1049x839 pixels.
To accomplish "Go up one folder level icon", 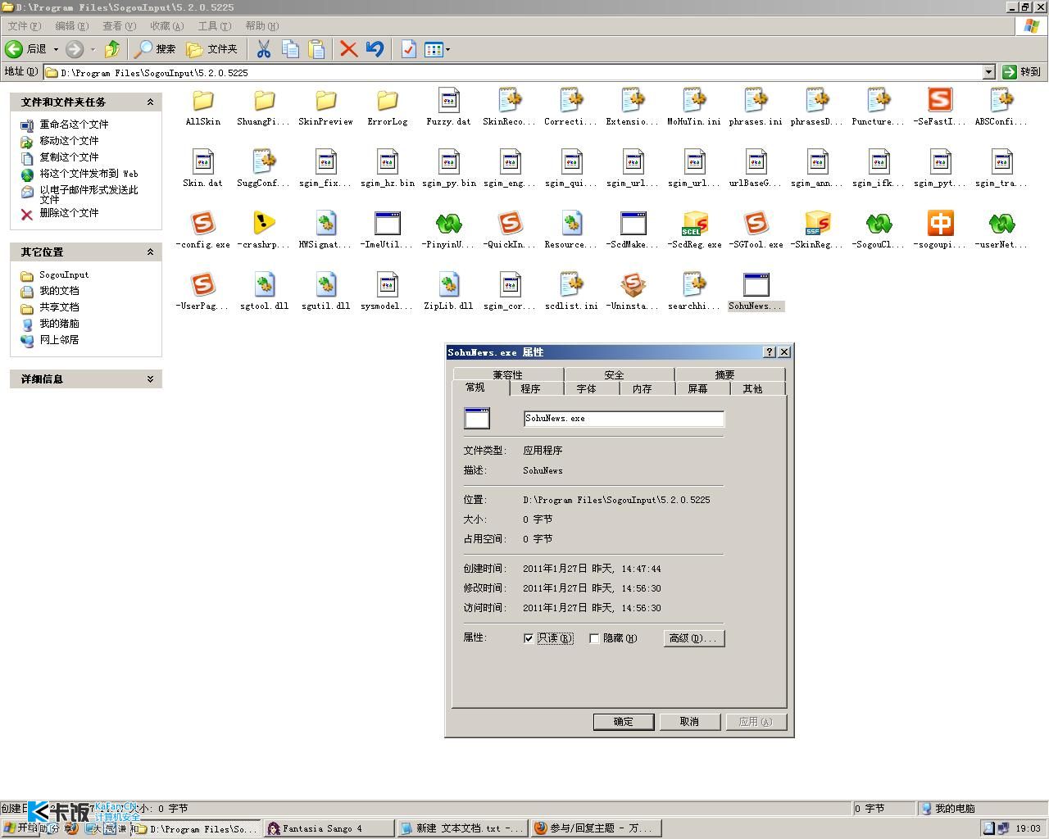I will click(112, 49).
